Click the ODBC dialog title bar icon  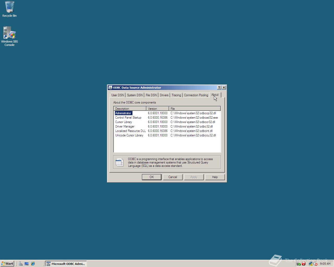tap(110, 88)
